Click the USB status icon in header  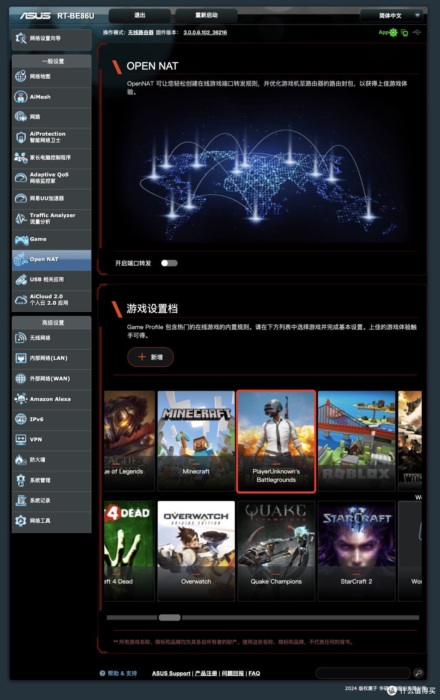(x=417, y=32)
